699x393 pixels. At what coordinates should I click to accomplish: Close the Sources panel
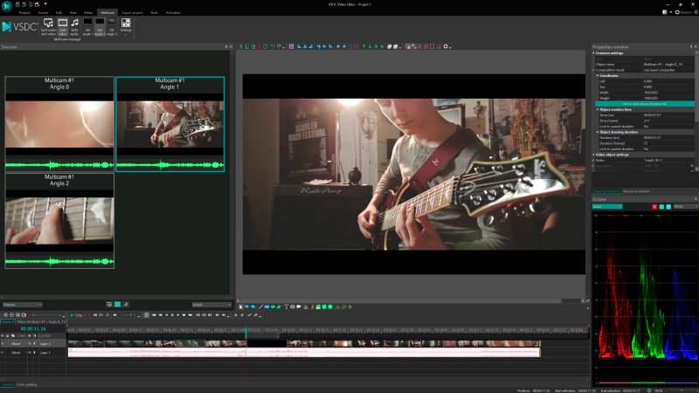(231, 47)
